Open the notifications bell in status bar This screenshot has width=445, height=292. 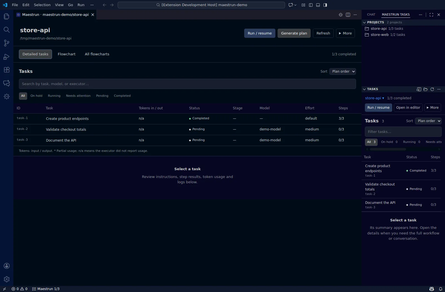[x=441, y=289]
